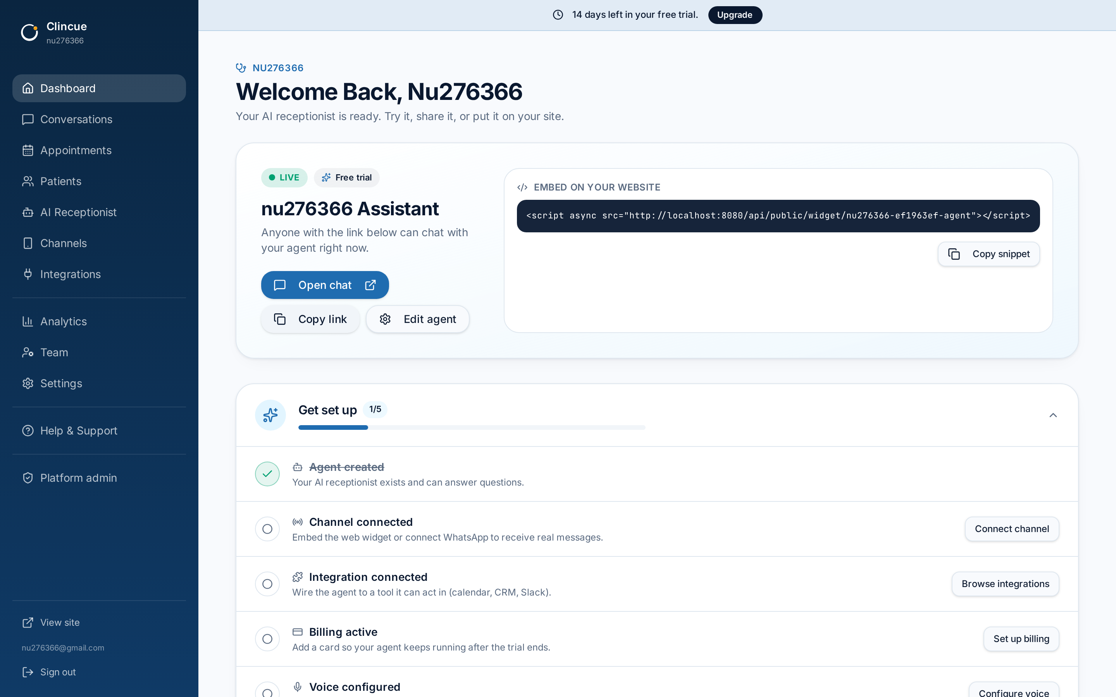Screen dimensions: 1116x697
Task: Collapse the Get set up checklist chevron
Action: (x=1053, y=415)
